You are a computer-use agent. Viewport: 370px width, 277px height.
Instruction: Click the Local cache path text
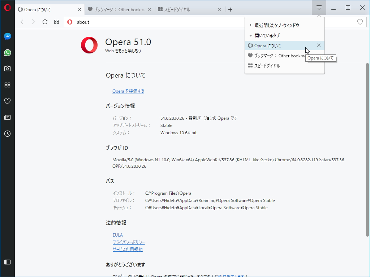click(x=206, y=207)
